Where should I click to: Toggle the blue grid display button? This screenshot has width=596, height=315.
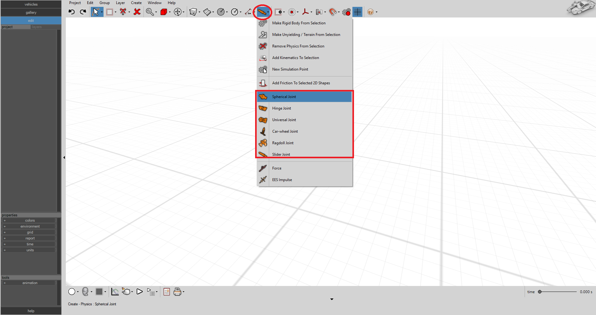tap(357, 12)
